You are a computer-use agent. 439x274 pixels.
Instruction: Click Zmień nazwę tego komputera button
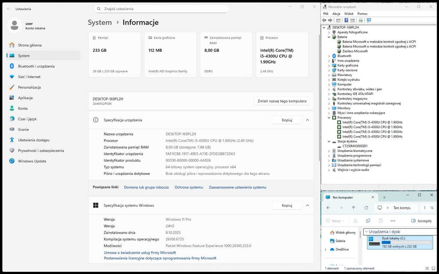point(282,101)
